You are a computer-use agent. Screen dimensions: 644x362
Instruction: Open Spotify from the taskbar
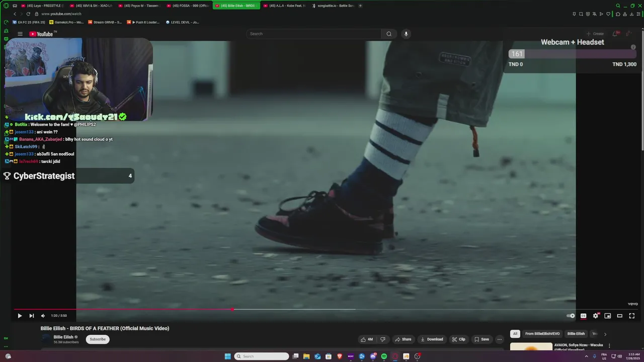(x=384, y=356)
